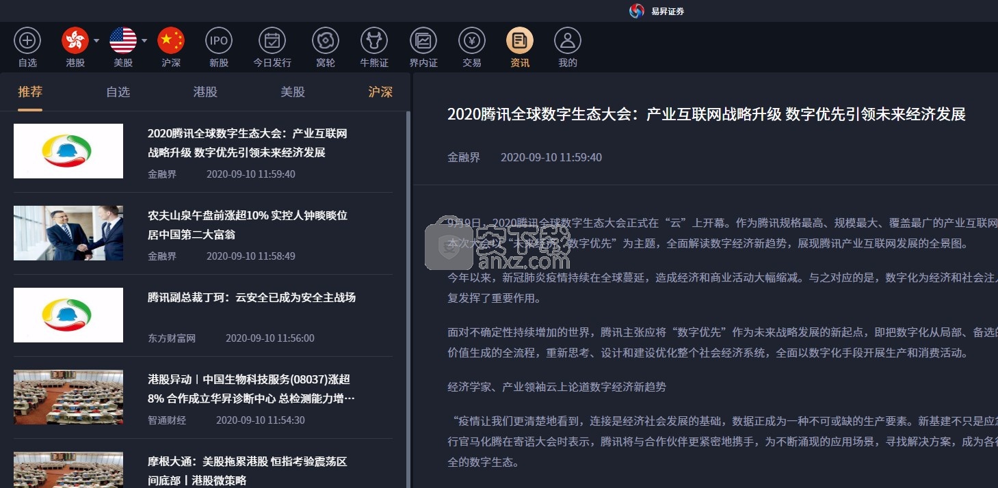This screenshot has height=488, width=998.
Task: Click timestamp 2020-09-10 11:58:49 in news list
Action: tap(251, 256)
